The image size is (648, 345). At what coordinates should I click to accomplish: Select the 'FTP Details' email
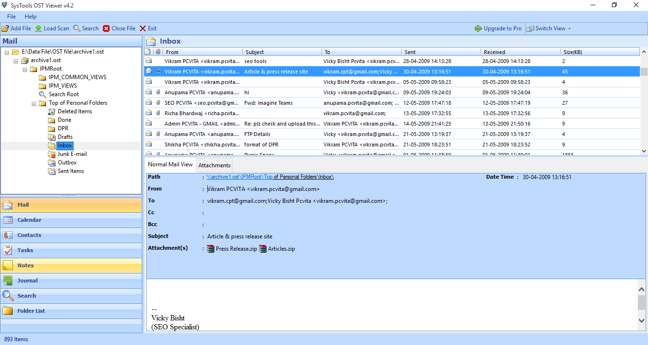tap(392, 134)
